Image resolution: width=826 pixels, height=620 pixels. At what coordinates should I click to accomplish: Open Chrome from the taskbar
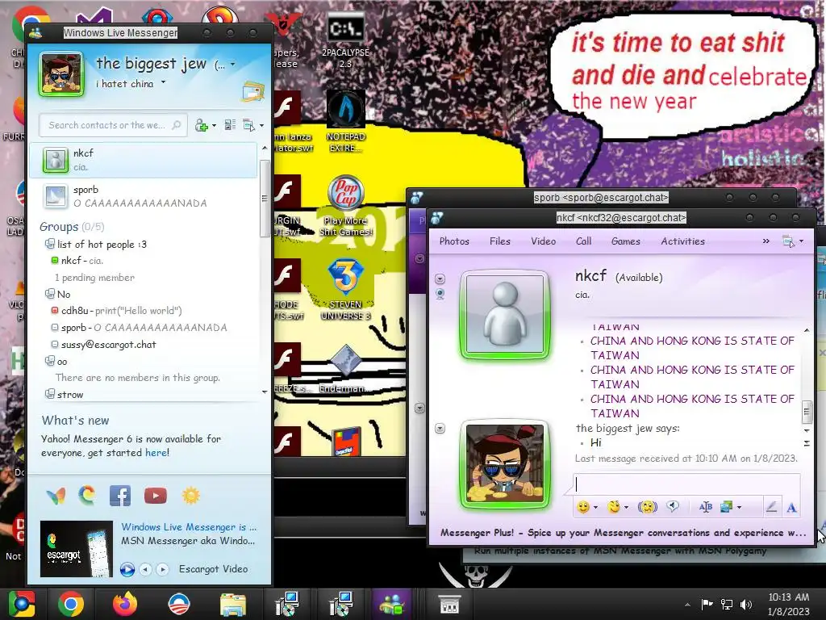[x=71, y=604]
